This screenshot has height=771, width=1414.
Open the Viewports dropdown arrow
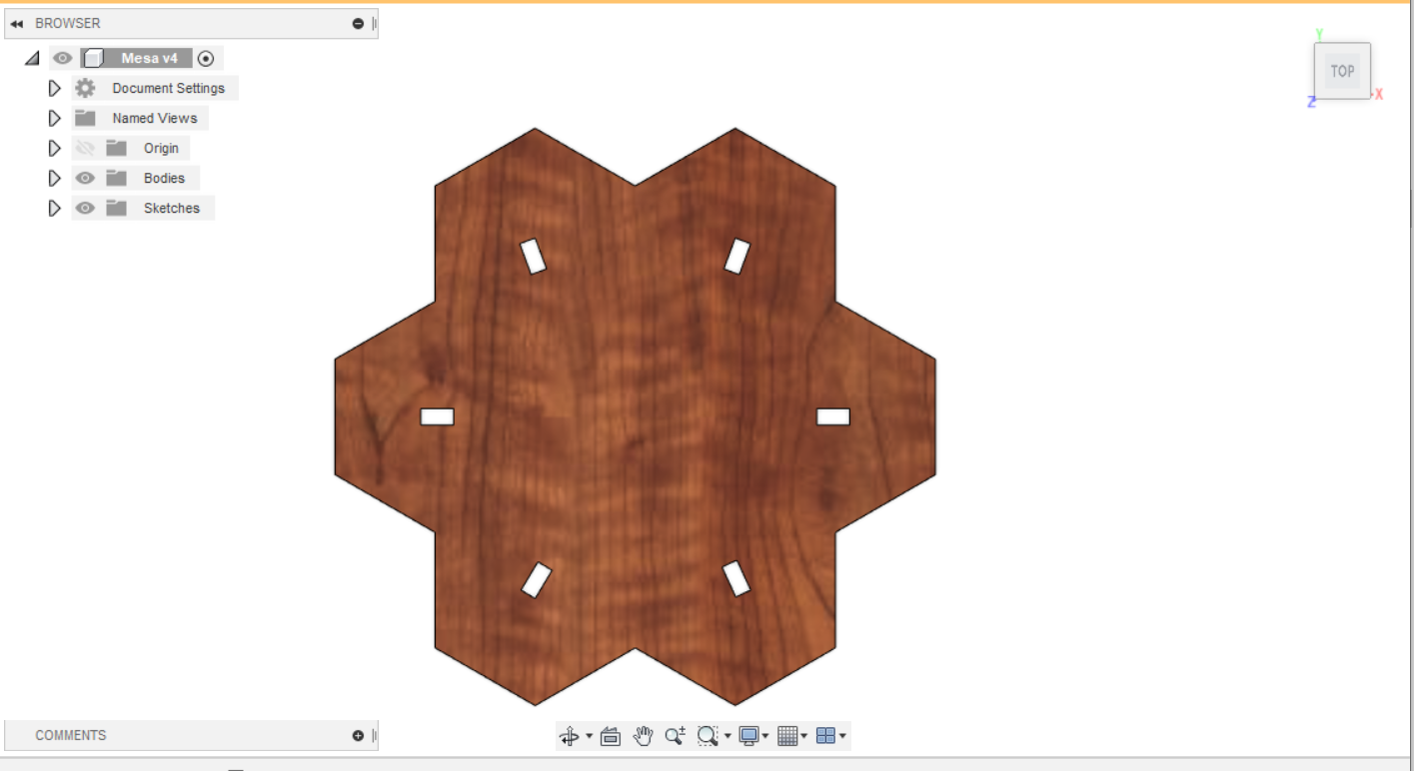point(843,737)
